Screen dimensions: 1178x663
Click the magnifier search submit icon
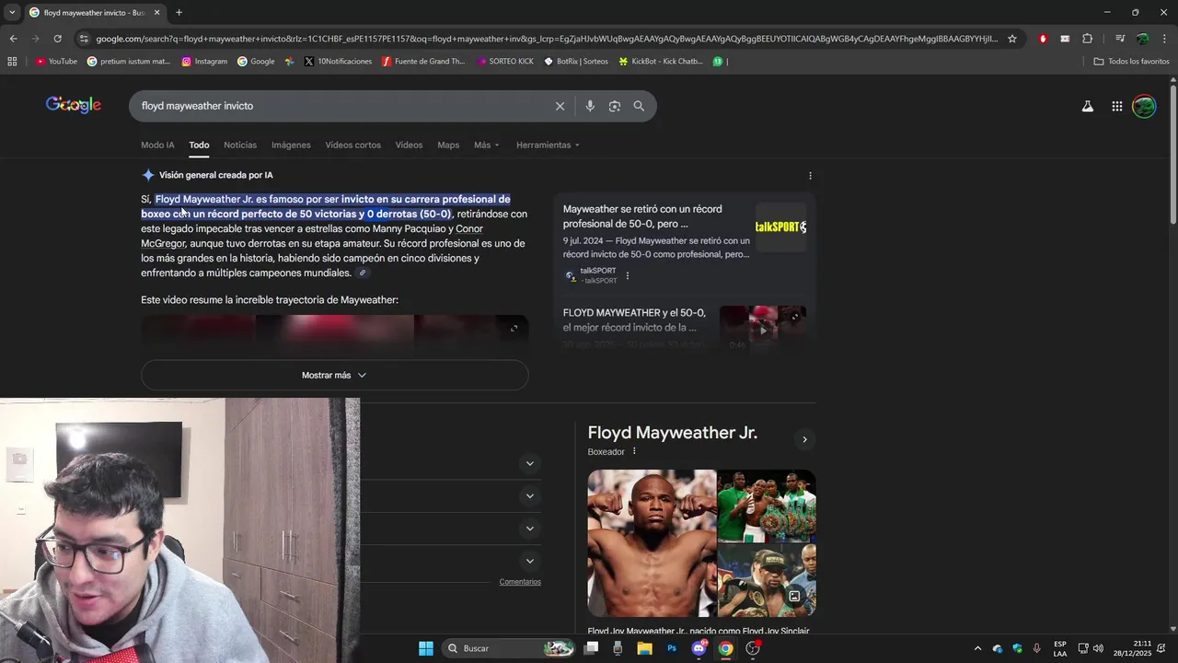pos(639,106)
